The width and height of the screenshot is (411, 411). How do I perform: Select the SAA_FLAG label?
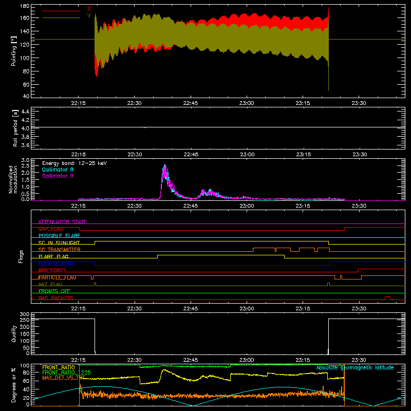50,271
